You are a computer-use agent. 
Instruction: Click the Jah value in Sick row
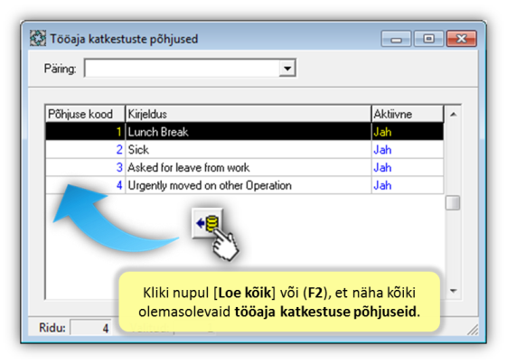[382, 150]
